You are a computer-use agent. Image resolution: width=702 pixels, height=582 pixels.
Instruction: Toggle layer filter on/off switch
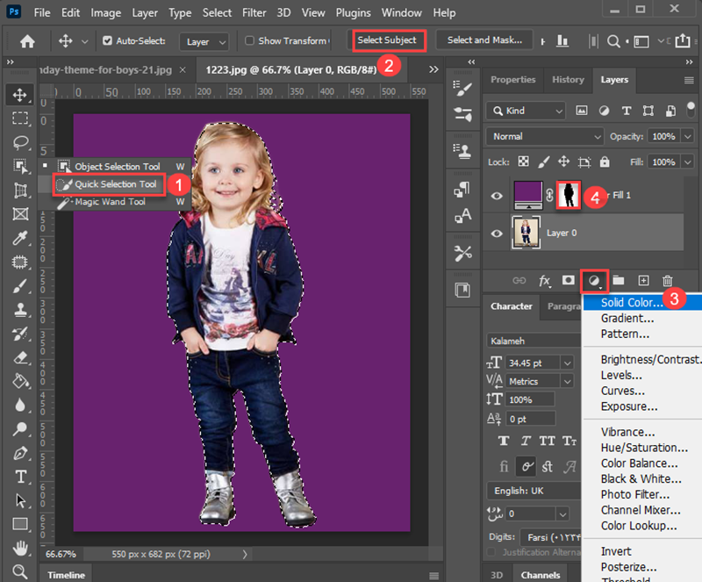tap(691, 111)
